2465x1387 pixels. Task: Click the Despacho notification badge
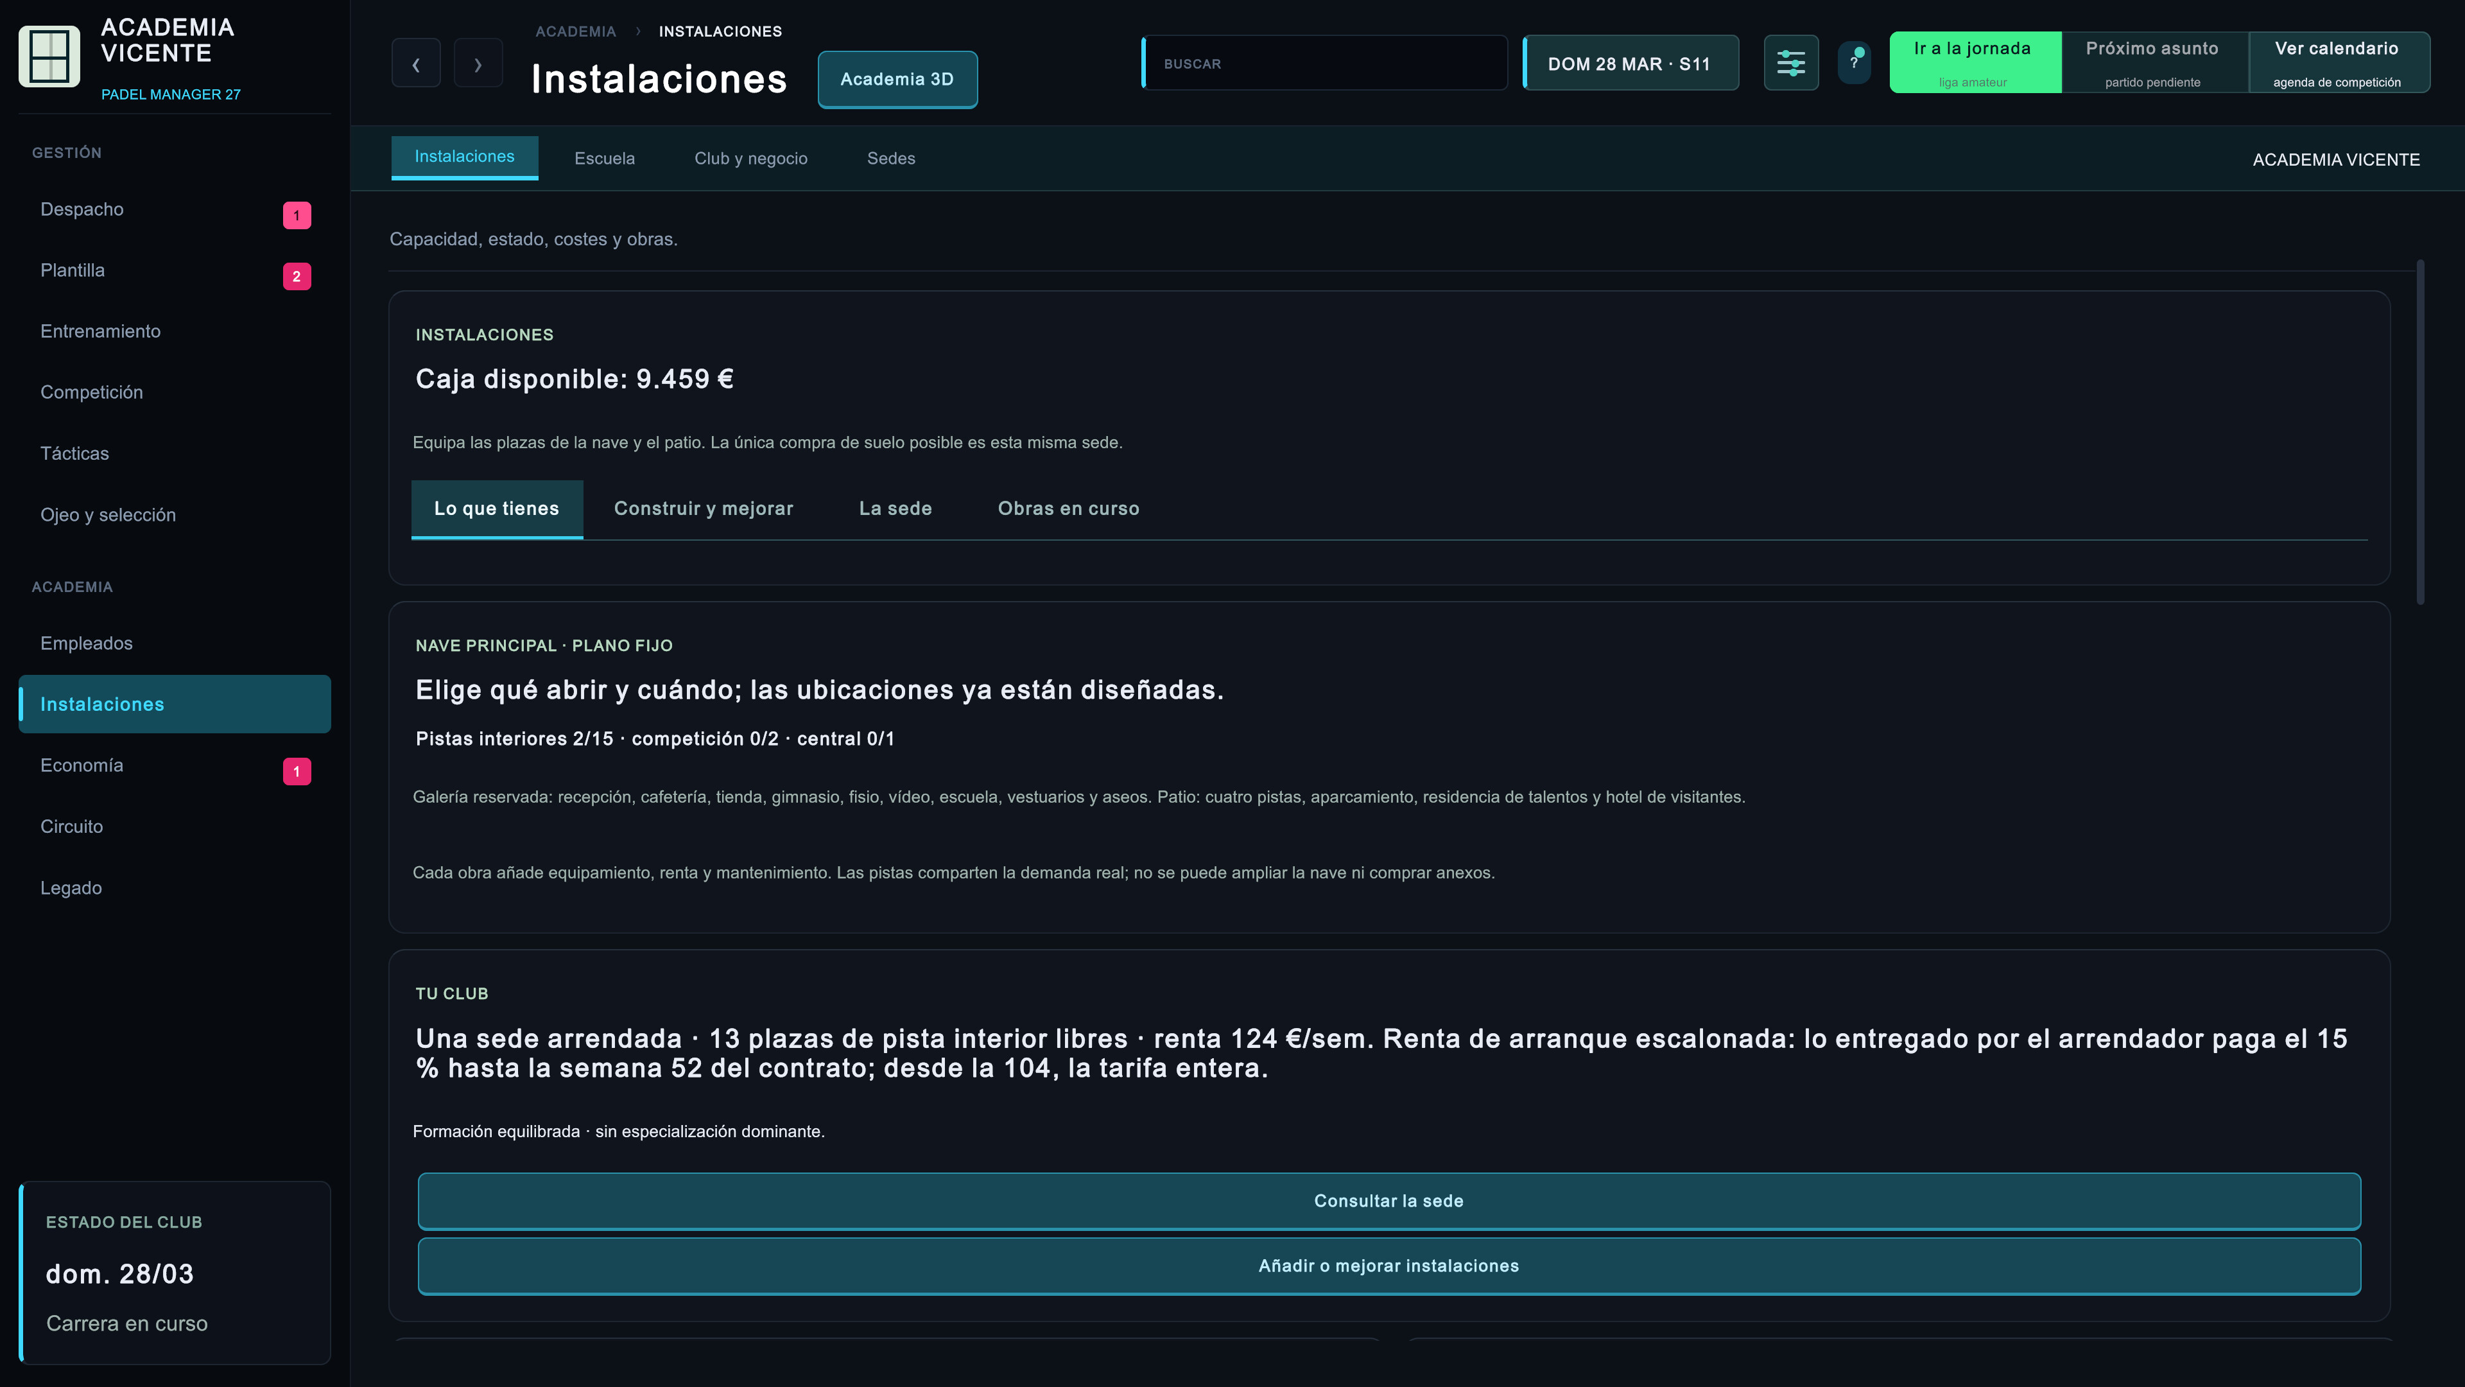click(x=297, y=215)
